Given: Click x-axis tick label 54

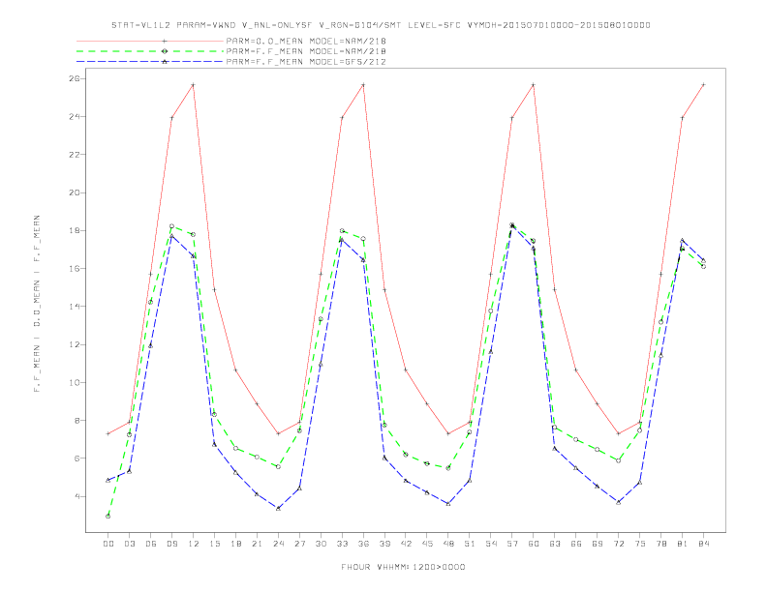Looking at the screenshot, I should [491, 544].
